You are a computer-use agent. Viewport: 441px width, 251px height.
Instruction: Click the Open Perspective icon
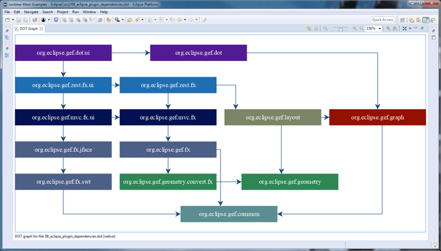point(403,20)
